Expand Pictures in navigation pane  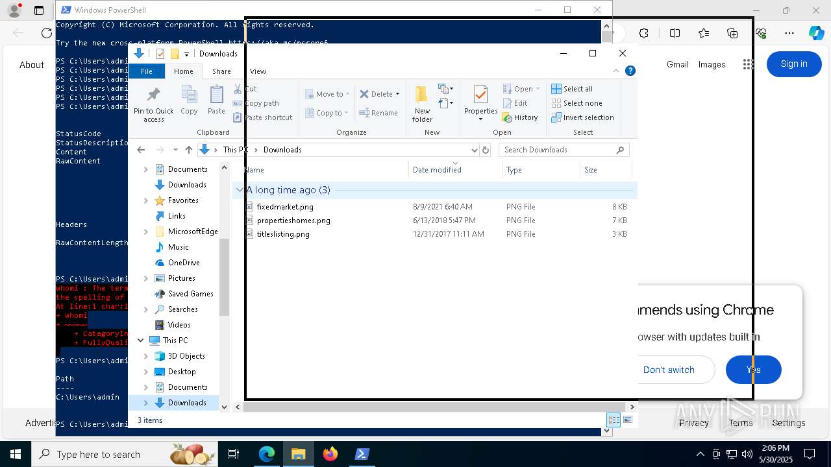click(146, 278)
